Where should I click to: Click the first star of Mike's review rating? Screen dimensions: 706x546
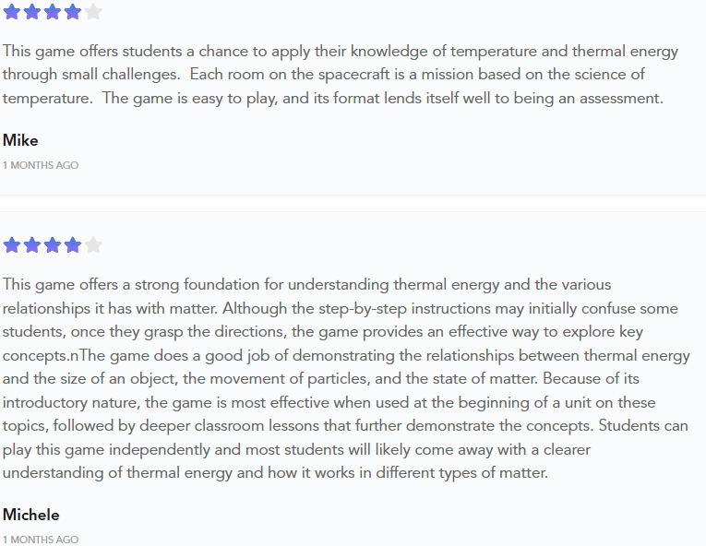pyautogui.click(x=12, y=12)
